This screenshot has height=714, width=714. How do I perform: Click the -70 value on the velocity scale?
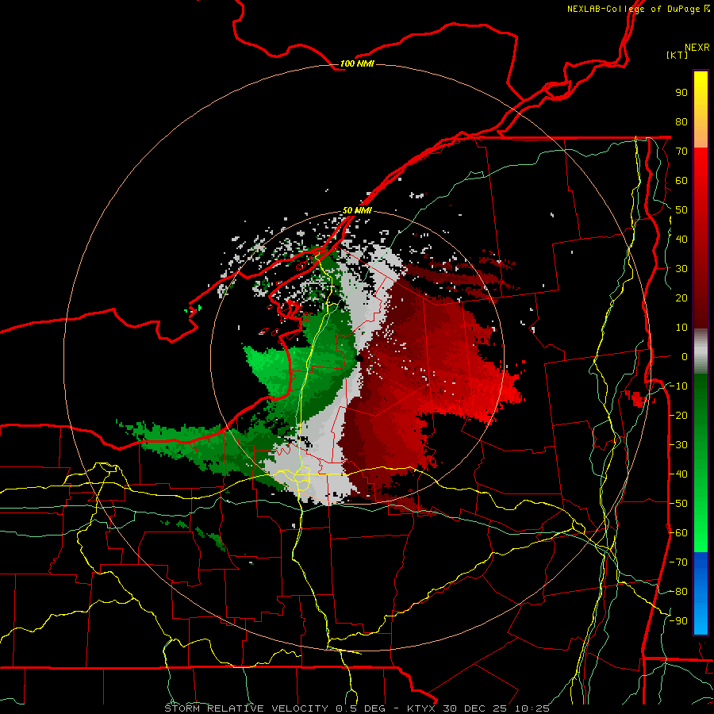[678, 562]
